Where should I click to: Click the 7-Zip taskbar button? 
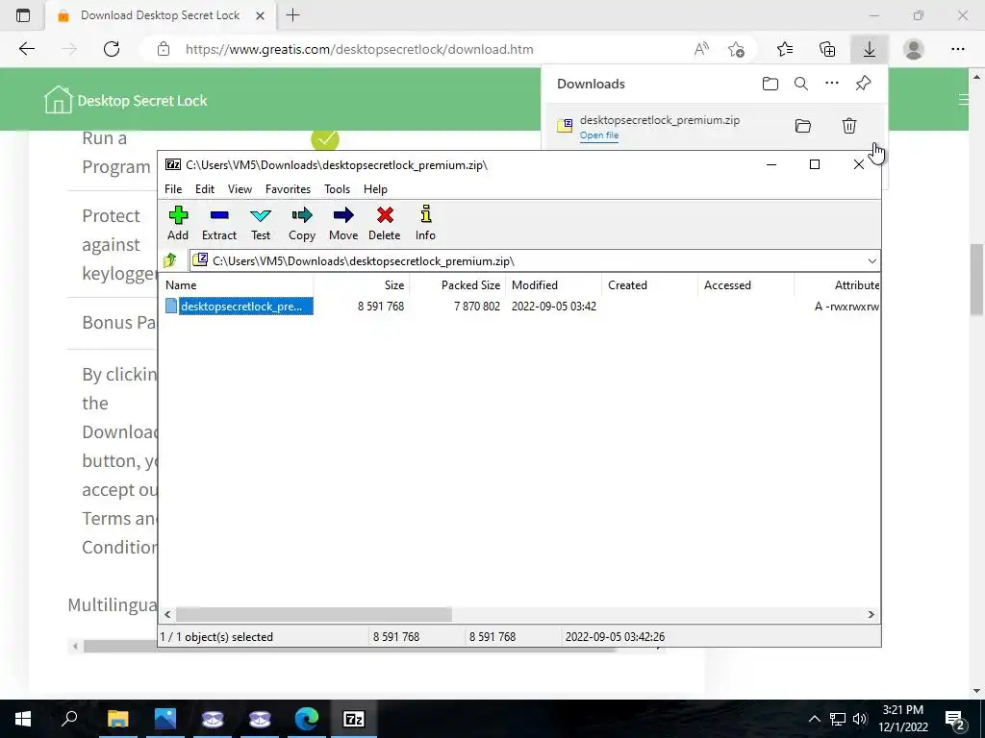(354, 719)
